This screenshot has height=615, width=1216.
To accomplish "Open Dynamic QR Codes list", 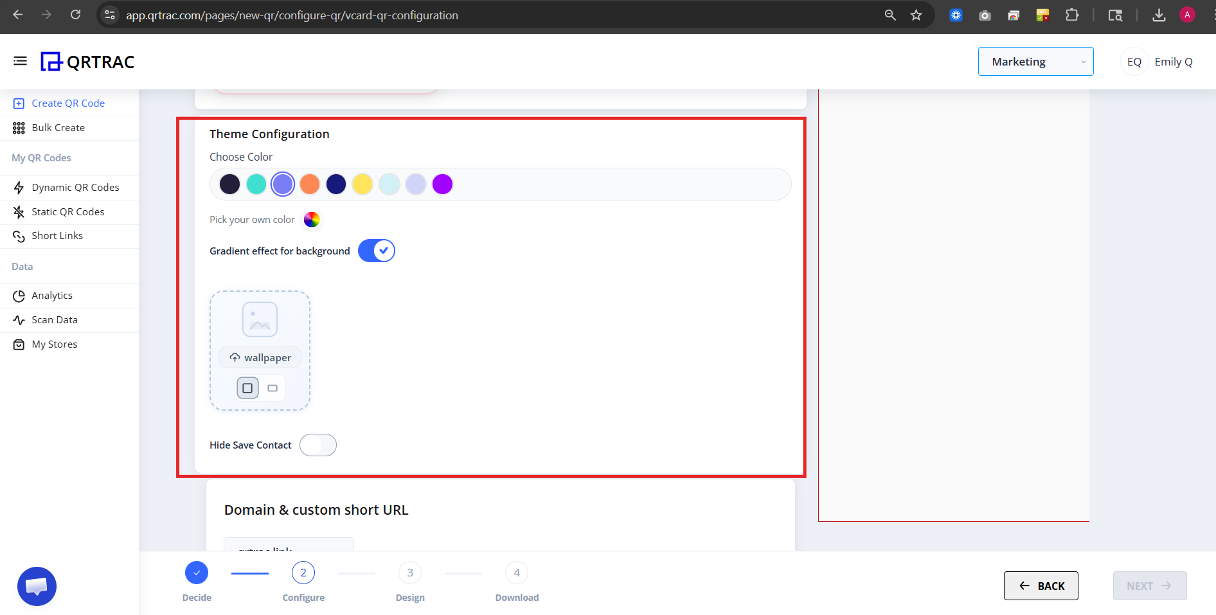I will point(75,187).
